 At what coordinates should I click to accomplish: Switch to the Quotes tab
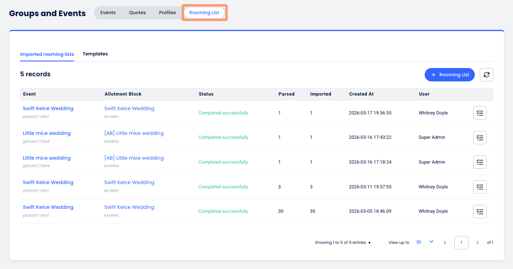tap(137, 13)
